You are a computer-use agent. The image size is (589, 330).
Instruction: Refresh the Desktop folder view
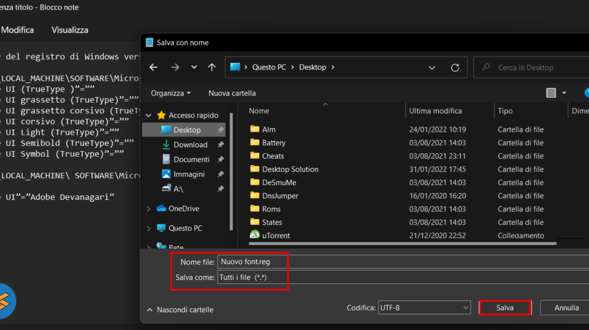pyautogui.click(x=455, y=68)
